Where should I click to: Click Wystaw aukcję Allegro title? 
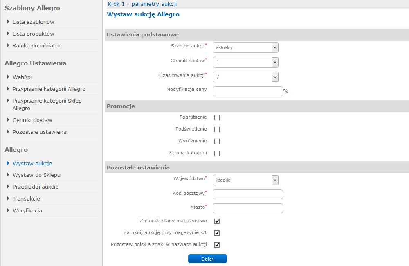[x=143, y=14]
